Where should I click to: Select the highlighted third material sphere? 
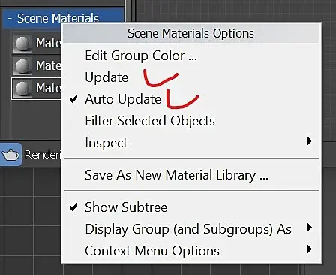coord(22,89)
